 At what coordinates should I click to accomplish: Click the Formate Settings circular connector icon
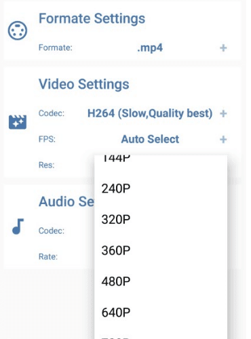click(x=18, y=31)
